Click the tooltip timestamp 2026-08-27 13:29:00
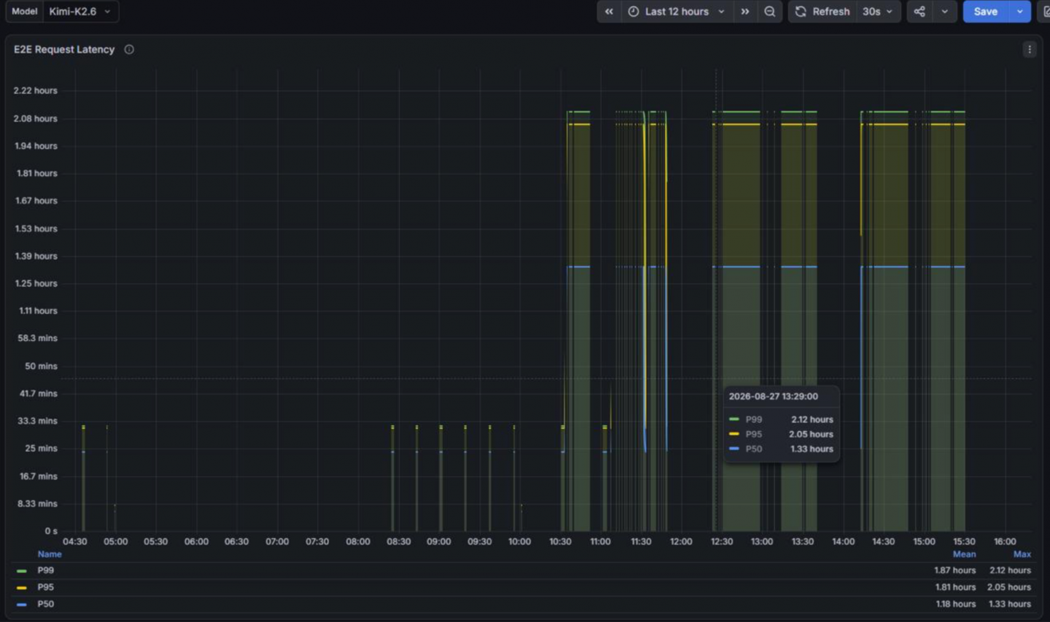 [x=773, y=397]
